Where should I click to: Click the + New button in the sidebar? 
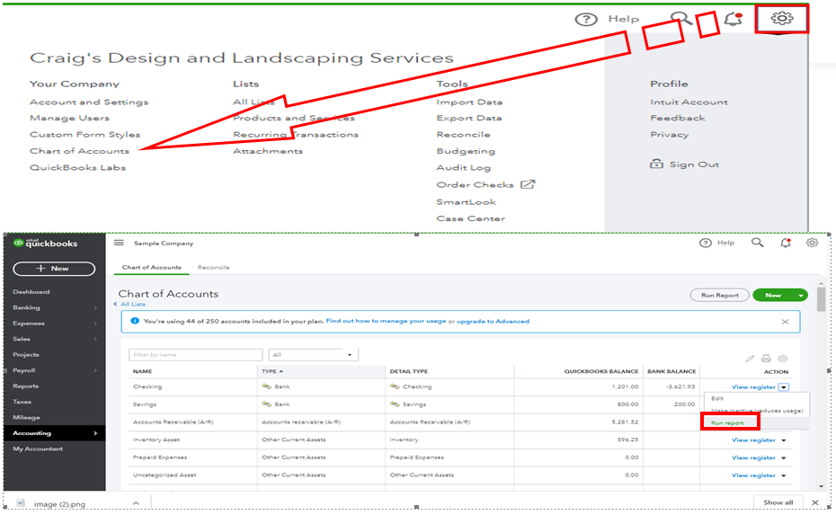point(54,269)
